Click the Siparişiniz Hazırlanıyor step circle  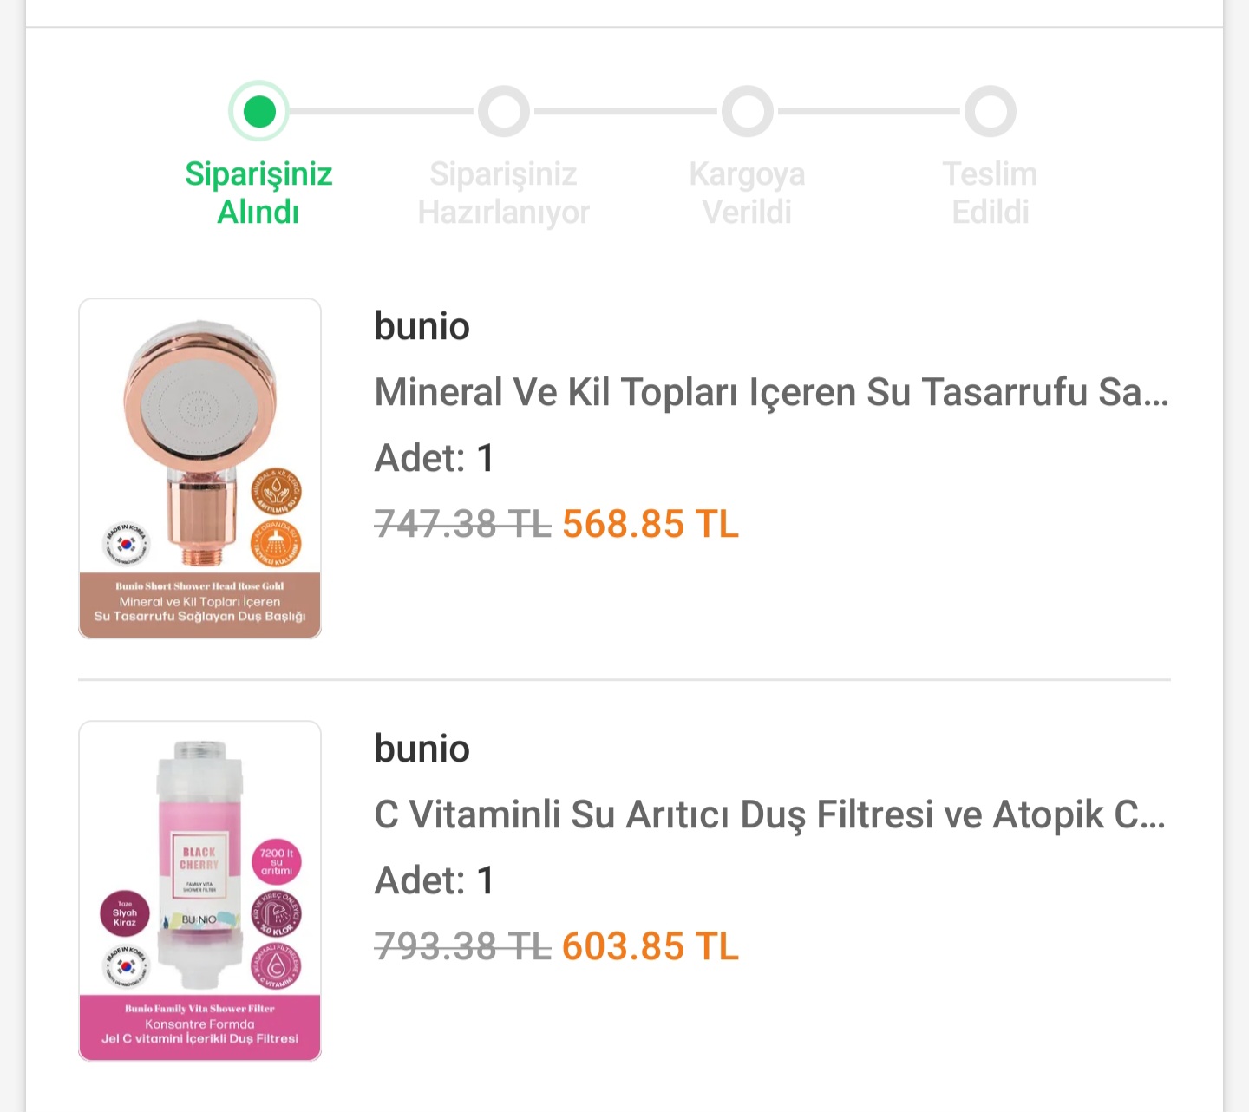pos(503,111)
